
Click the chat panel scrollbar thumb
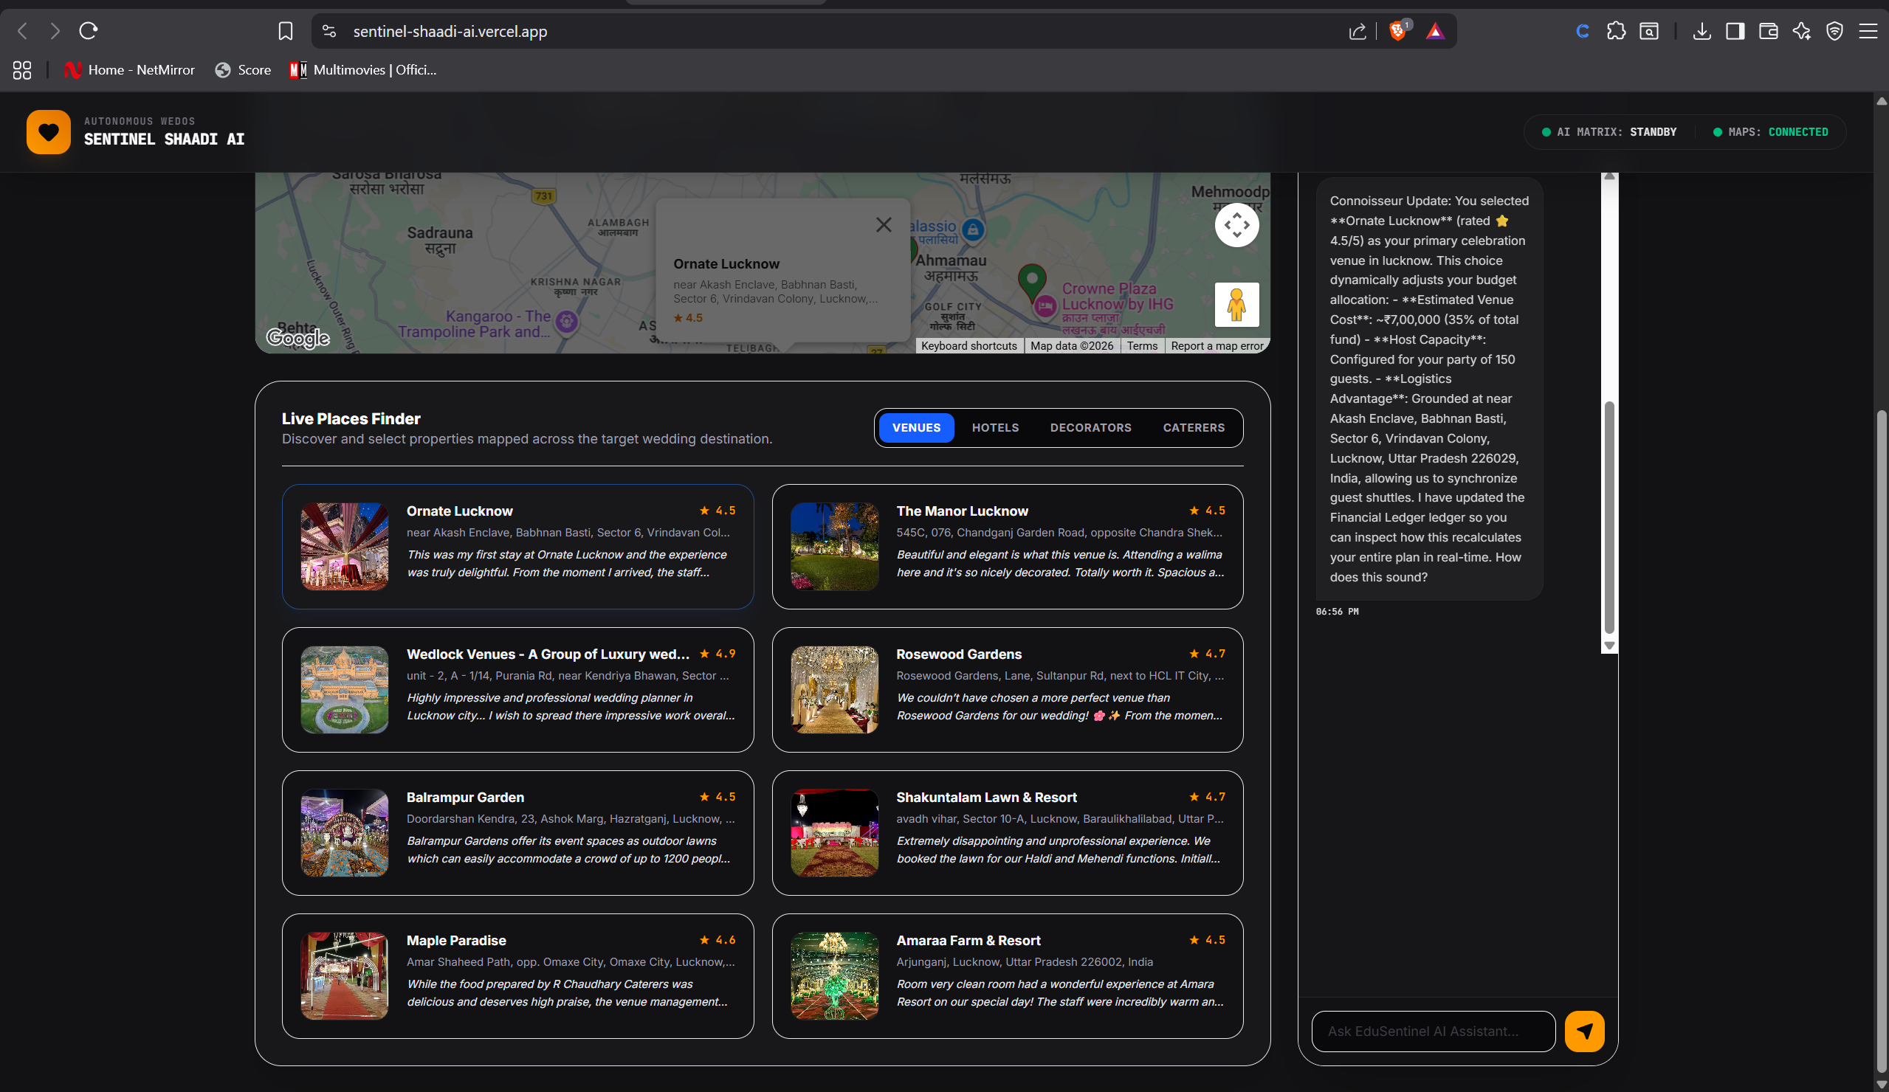click(x=1608, y=517)
